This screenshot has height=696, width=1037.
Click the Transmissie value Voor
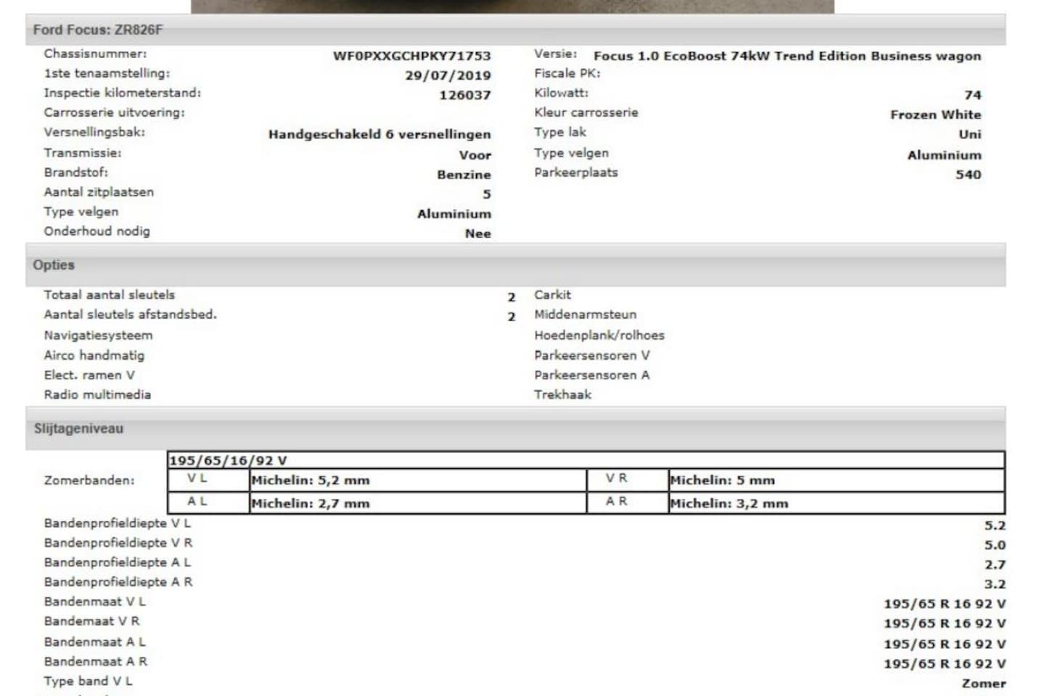[475, 155]
